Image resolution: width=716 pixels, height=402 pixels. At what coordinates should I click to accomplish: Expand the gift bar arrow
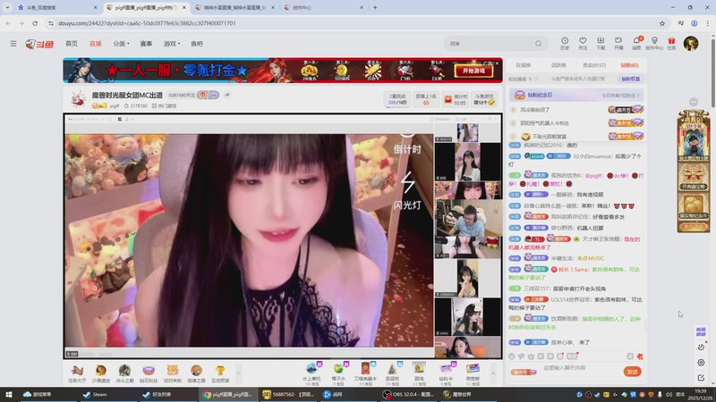click(493, 373)
